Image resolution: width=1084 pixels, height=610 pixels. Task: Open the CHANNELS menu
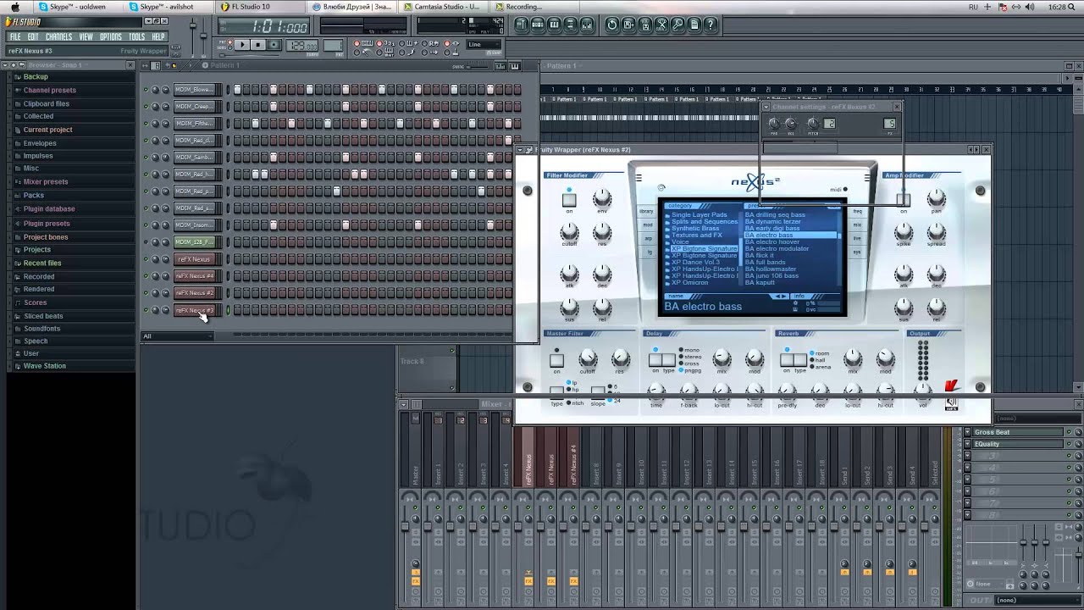(58, 37)
